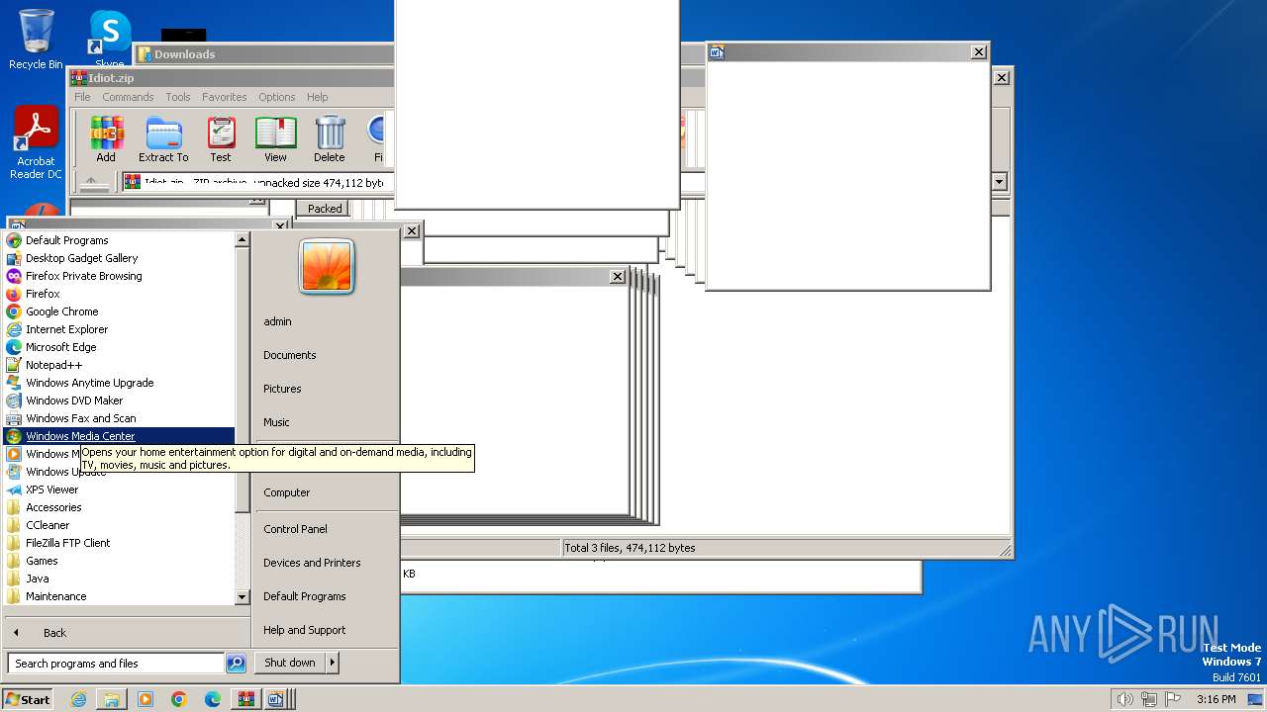The image size is (1267, 712).
Task: Expand WinRAR address bar dropdown
Action: tap(999, 182)
